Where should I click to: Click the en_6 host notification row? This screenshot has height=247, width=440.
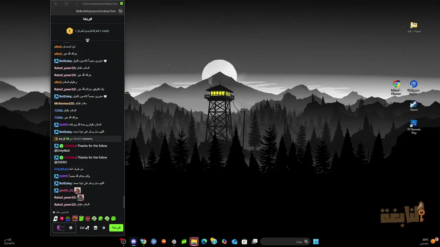[87, 139]
